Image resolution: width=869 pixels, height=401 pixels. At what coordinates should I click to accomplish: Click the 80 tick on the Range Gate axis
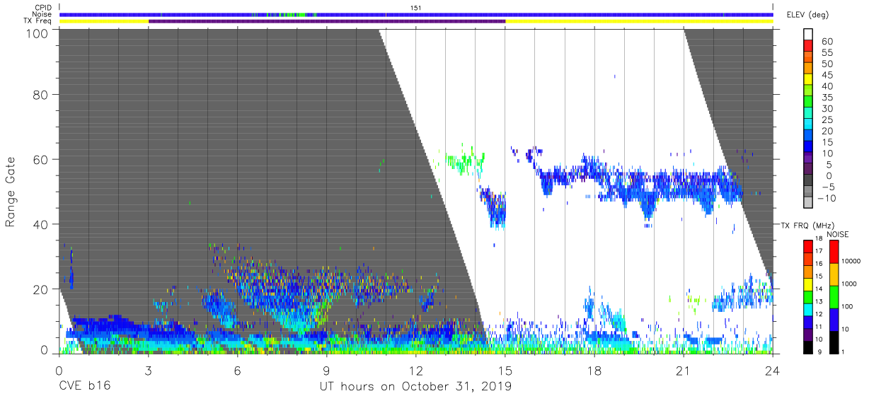pos(42,93)
